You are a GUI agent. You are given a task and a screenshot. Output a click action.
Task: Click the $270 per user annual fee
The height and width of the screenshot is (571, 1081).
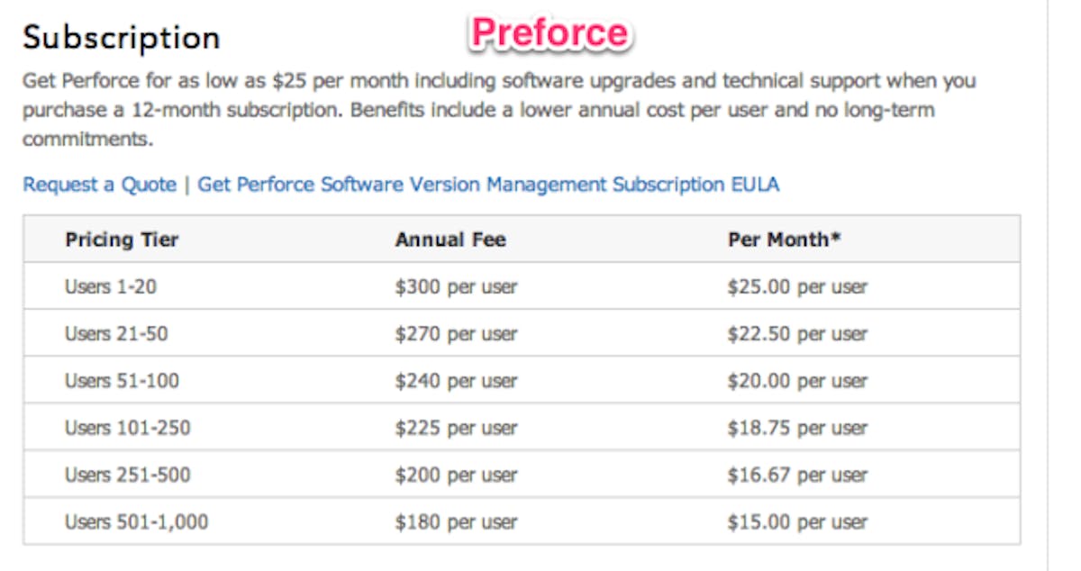tap(456, 334)
